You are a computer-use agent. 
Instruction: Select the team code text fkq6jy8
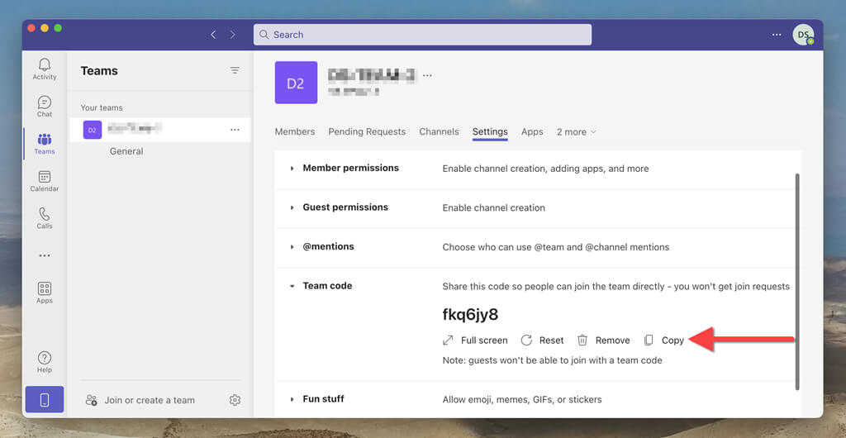point(470,315)
